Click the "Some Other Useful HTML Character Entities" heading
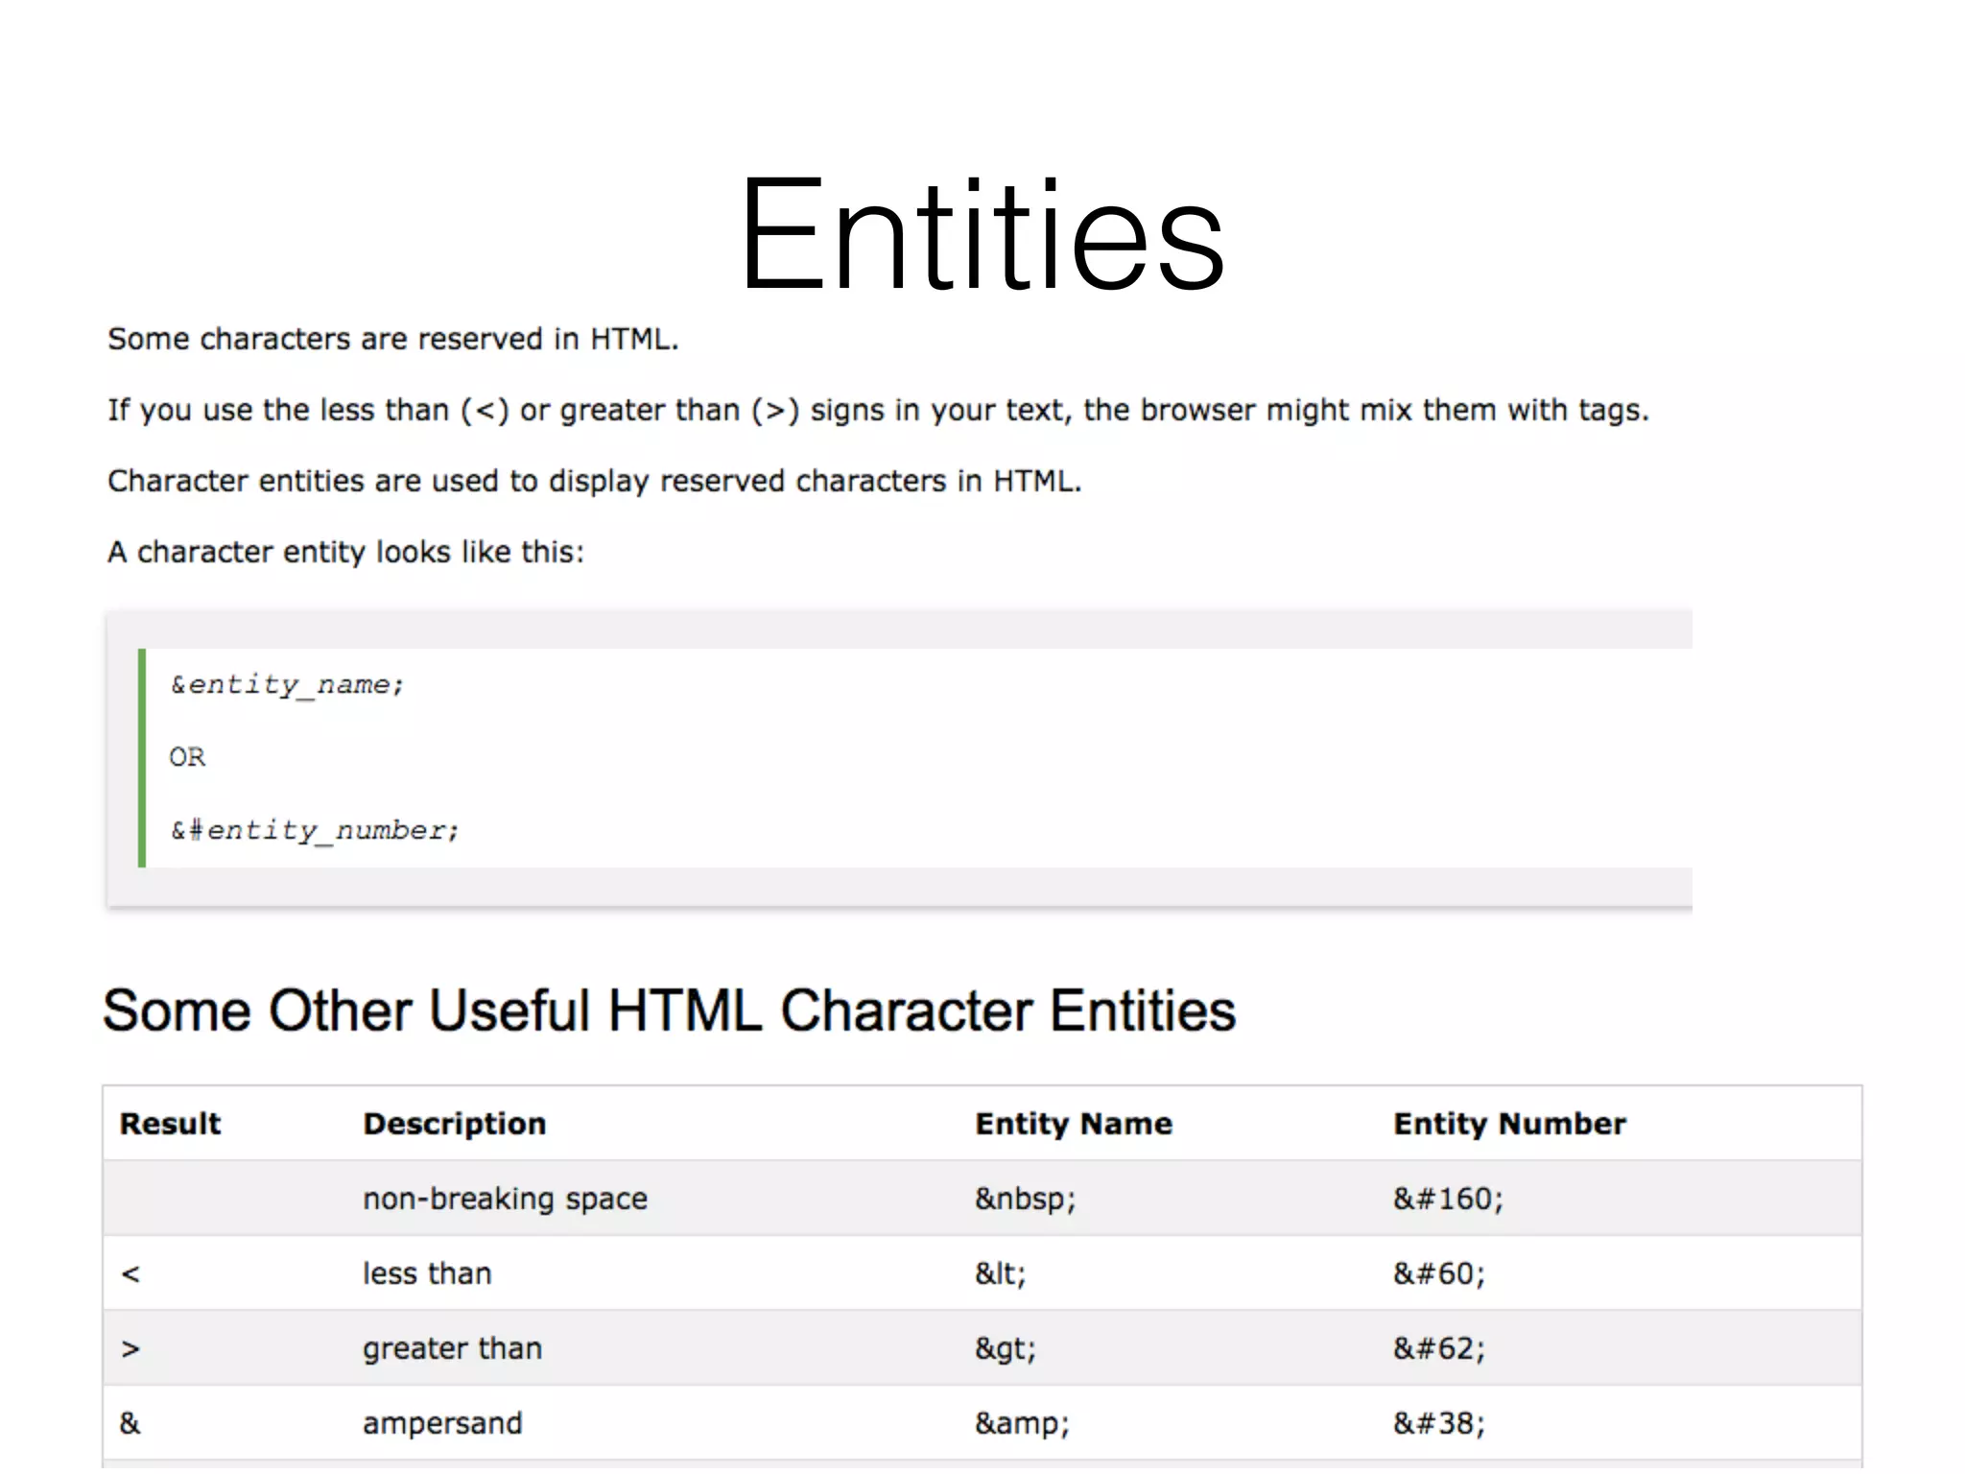Viewport: 1965px width, 1474px height. pos(670,1010)
